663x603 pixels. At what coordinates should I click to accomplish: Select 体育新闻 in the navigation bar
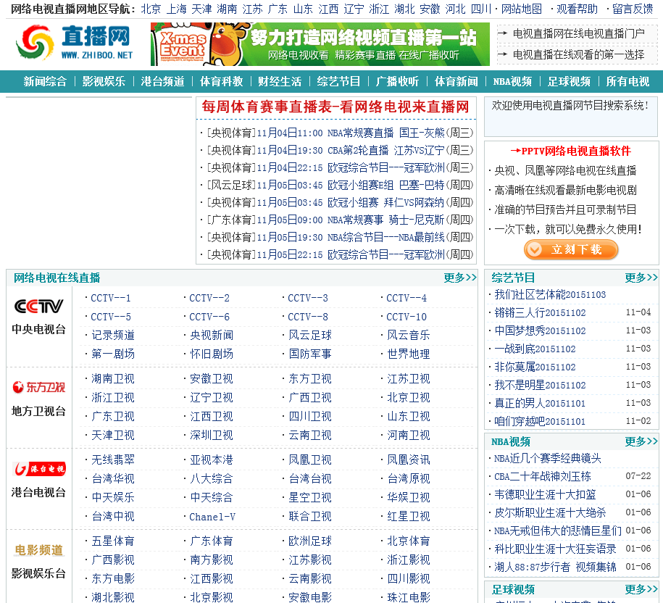point(456,81)
